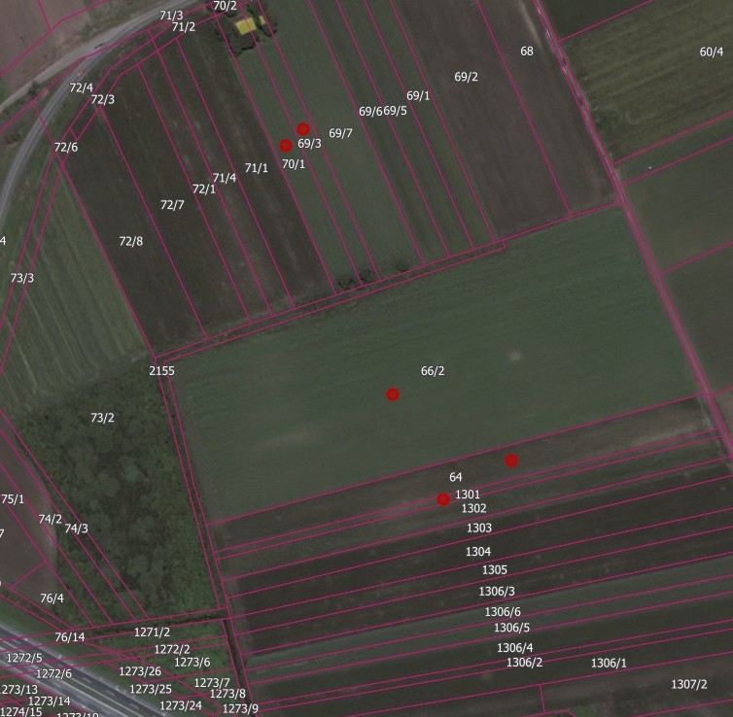Select the parcel labeled 71/1

point(256,168)
